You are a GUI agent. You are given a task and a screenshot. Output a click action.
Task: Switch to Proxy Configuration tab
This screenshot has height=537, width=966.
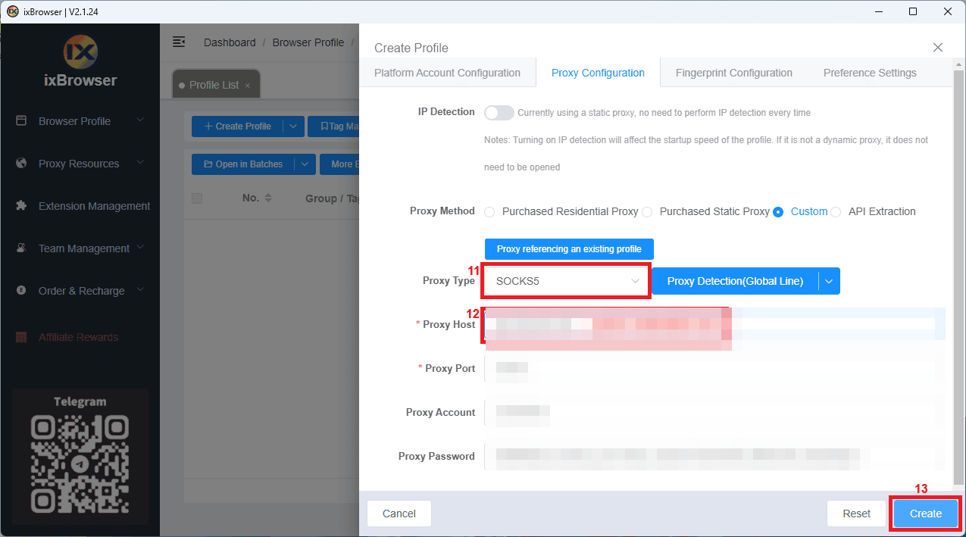[598, 73]
